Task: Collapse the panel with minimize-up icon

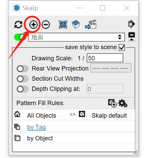Action: coord(131,37)
